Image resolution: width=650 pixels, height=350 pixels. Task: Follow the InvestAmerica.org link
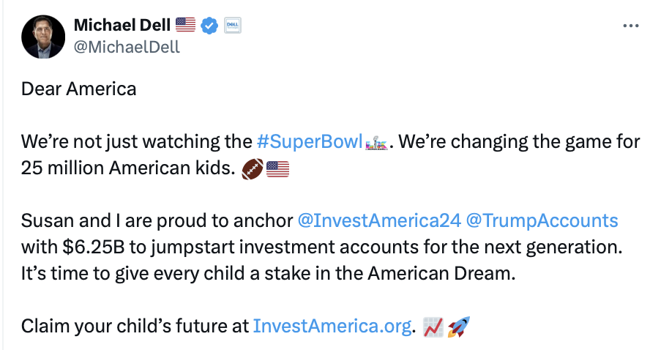(332, 326)
